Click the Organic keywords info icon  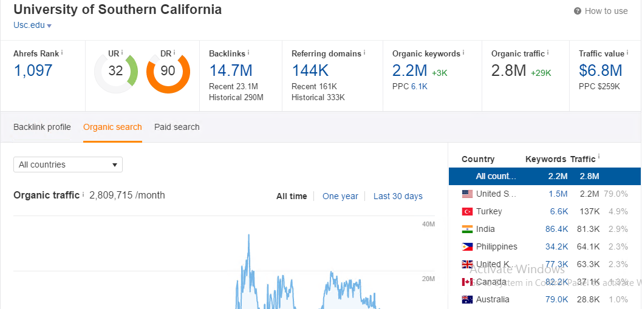[463, 53]
